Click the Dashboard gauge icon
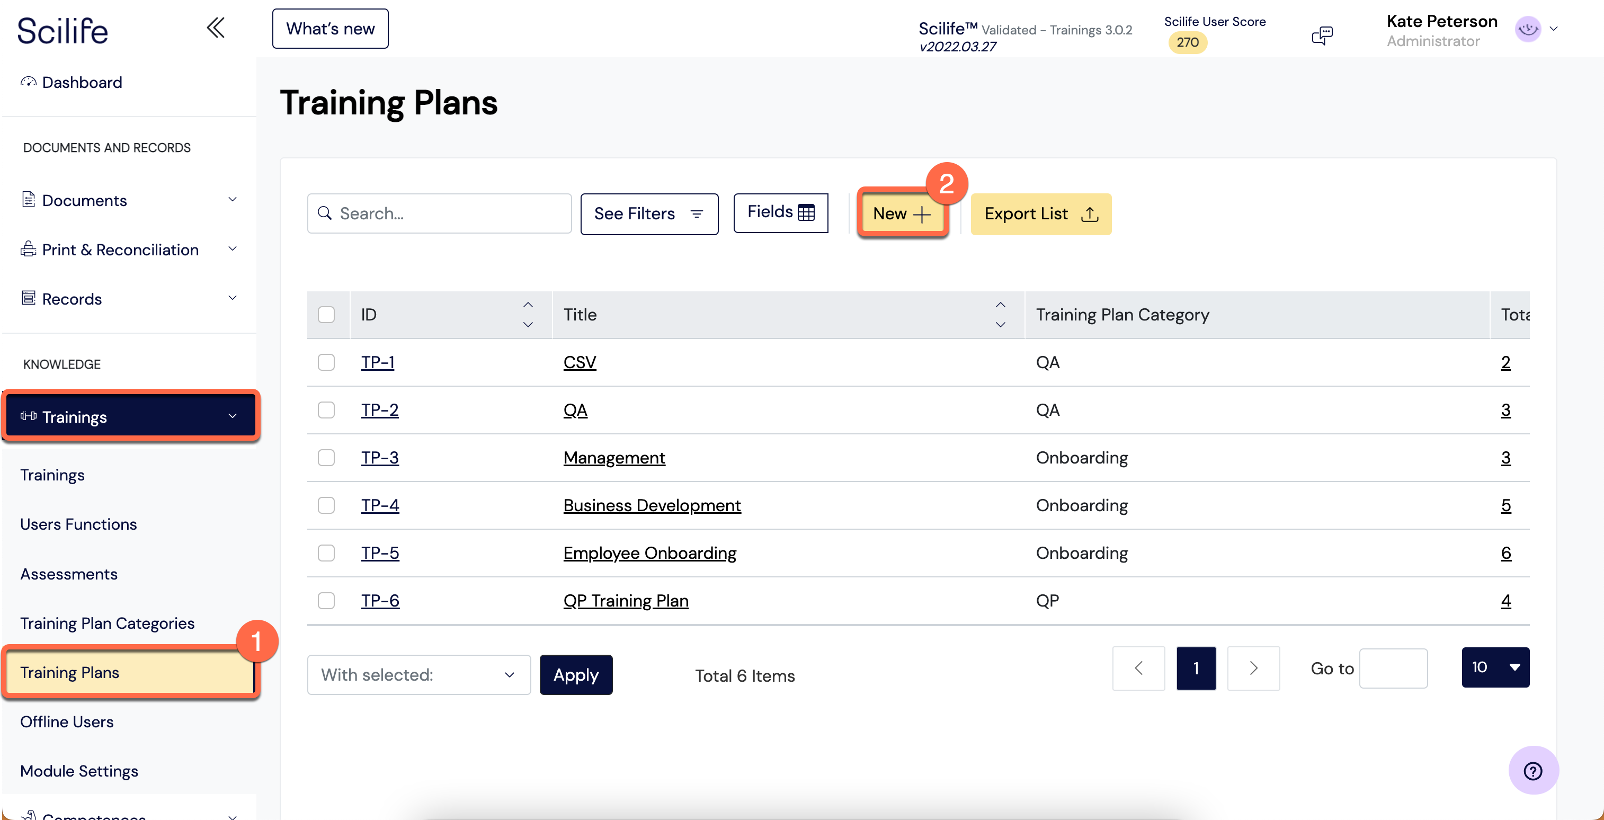The height and width of the screenshot is (820, 1604). 28,82
